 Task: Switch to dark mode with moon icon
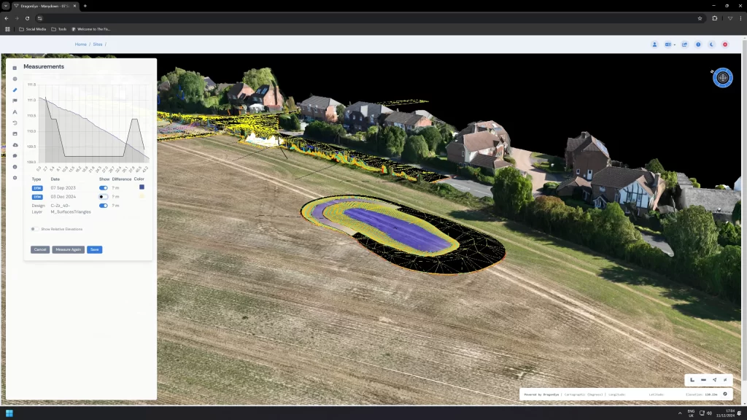(x=712, y=44)
